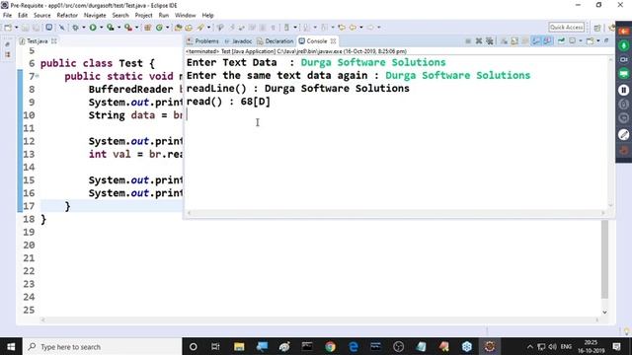The height and width of the screenshot is (355, 632).
Task: Click the Open Perspective icon
Action: [597, 28]
